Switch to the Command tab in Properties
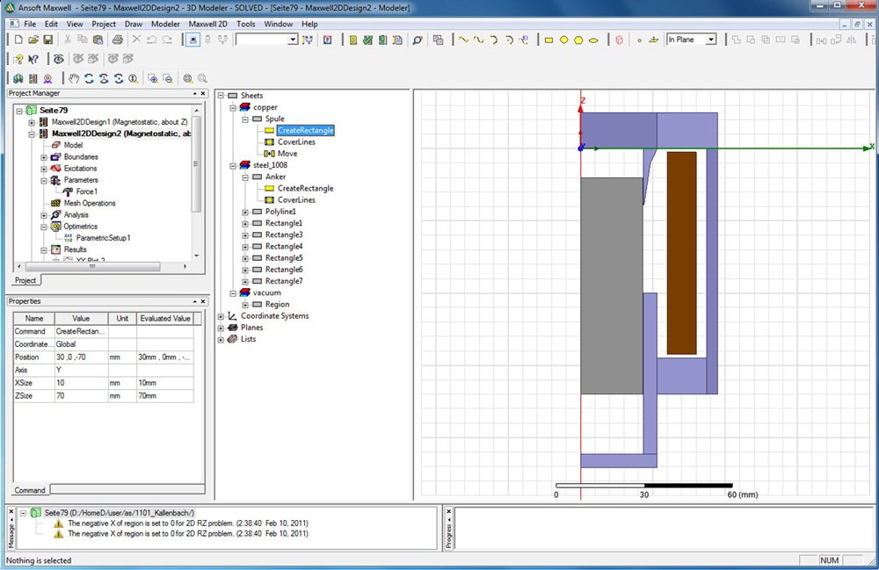The image size is (879, 570). click(30, 490)
